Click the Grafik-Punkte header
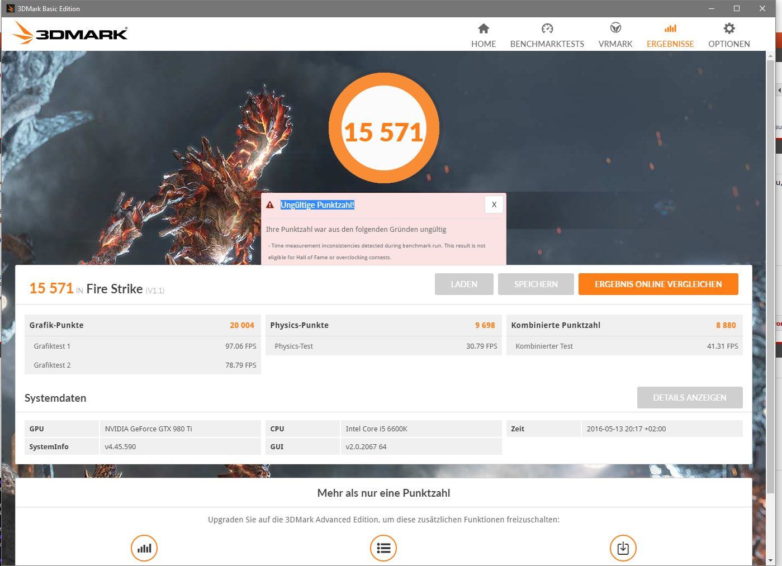Image resolution: width=782 pixels, height=566 pixels. point(56,325)
